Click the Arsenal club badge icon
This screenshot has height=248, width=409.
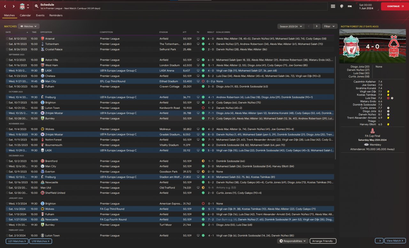(x=42, y=39)
